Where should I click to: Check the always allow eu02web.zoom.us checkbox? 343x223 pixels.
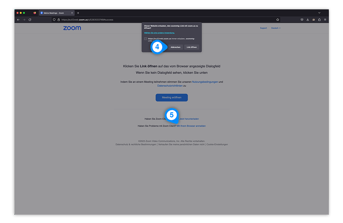pyautogui.click(x=146, y=39)
